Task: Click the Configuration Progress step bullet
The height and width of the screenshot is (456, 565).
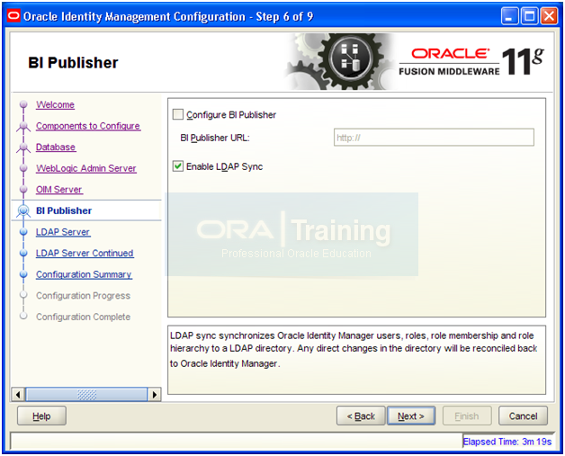Action: click(x=23, y=295)
